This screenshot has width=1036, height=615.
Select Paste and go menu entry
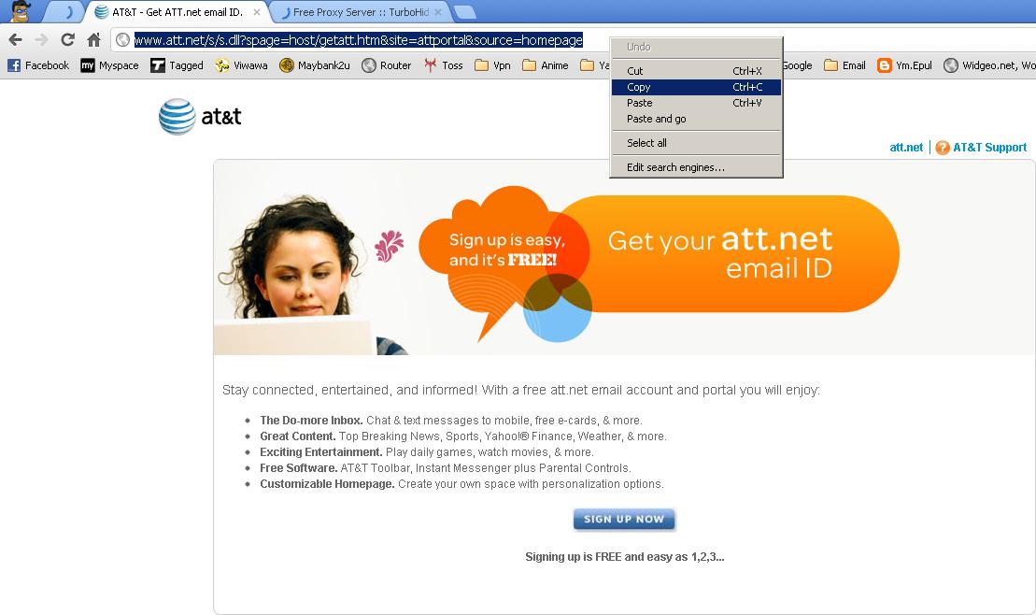click(x=696, y=119)
